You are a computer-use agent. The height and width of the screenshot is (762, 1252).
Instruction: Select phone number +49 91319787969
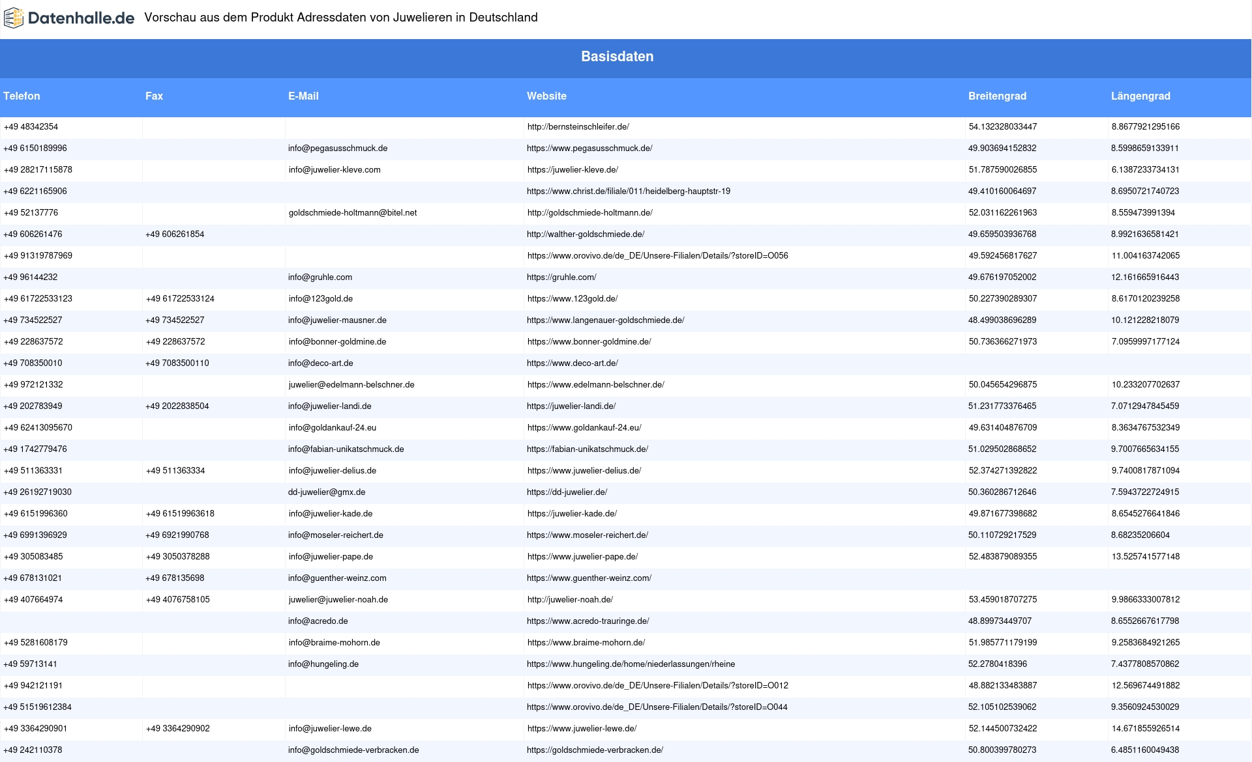click(38, 256)
